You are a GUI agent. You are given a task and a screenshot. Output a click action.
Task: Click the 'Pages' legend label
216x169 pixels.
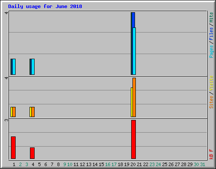(x=211, y=52)
